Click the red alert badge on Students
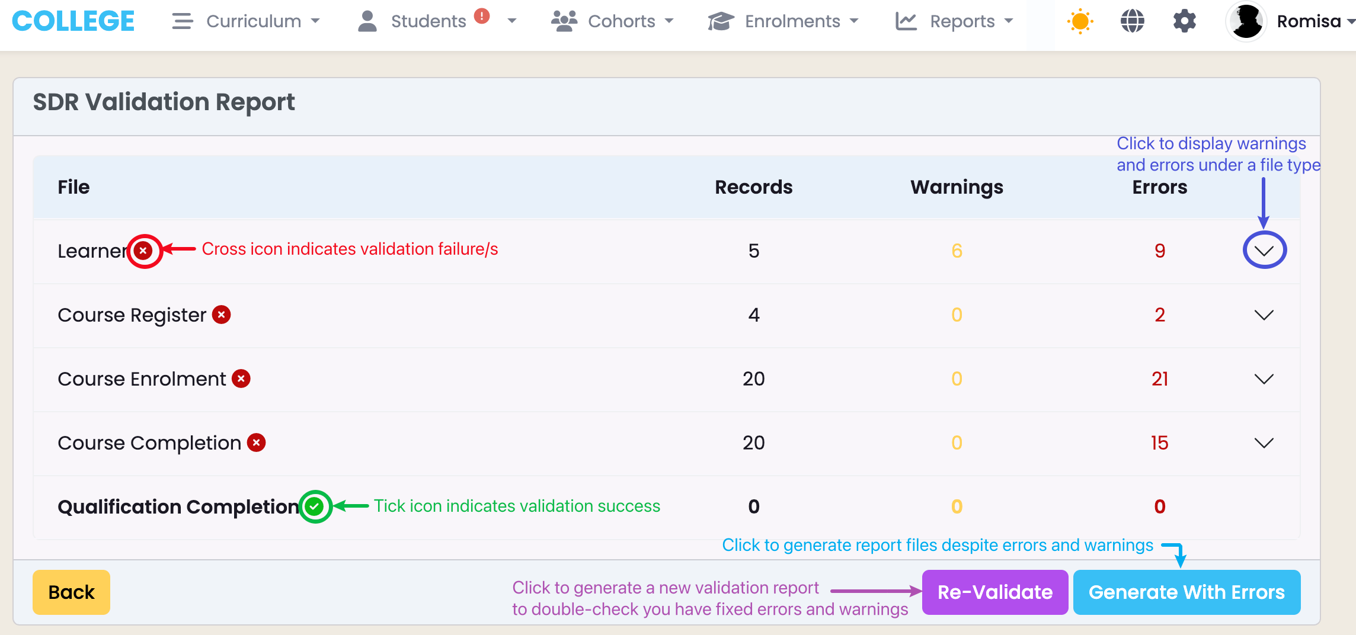Viewport: 1356px width, 635px height. 482,16
